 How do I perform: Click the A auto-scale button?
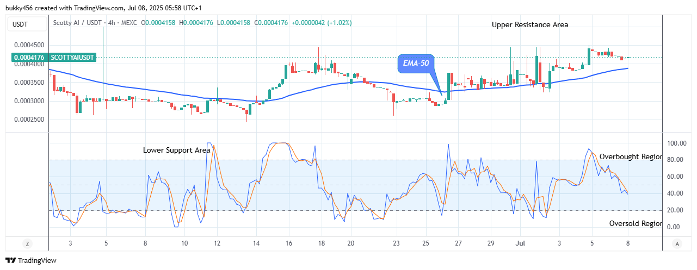676,243
